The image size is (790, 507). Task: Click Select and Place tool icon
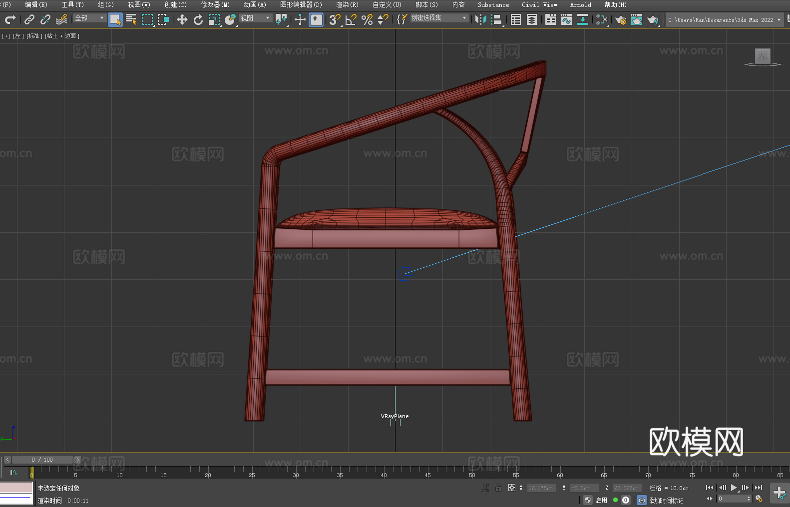[x=230, y=19]
